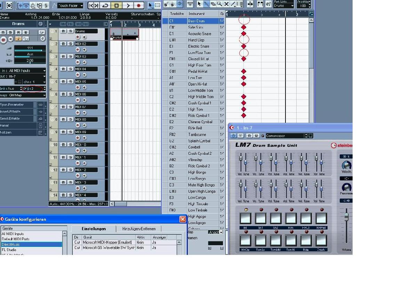Open the Spur-Parameter inspector section
This screenshot has height=298, width=419.
(18, 105)
